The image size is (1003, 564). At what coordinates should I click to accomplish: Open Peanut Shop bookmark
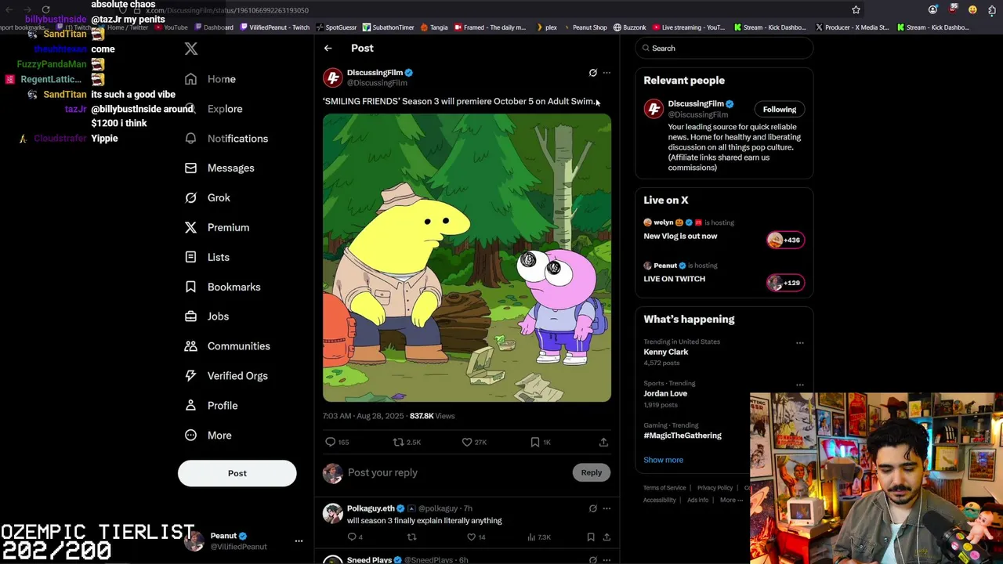tap(585, 27)
